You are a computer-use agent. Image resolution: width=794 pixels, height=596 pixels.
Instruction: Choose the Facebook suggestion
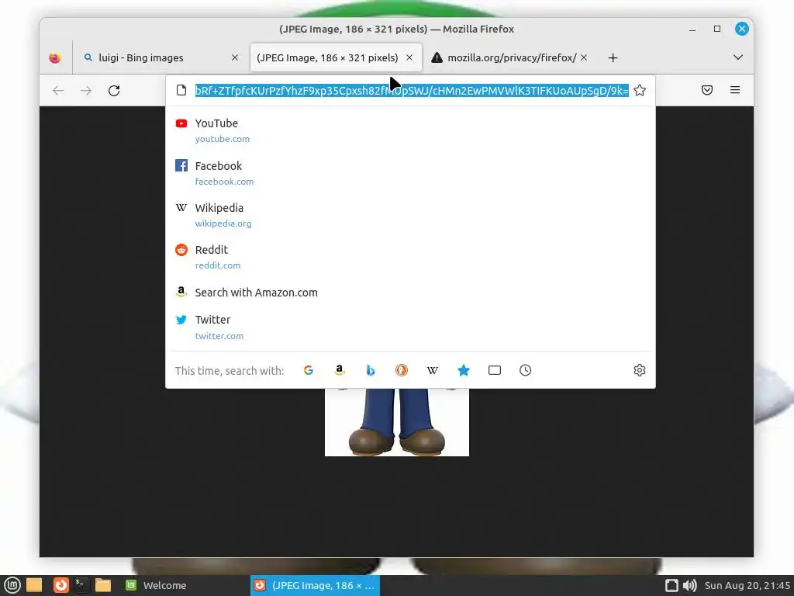coord(410,173)
